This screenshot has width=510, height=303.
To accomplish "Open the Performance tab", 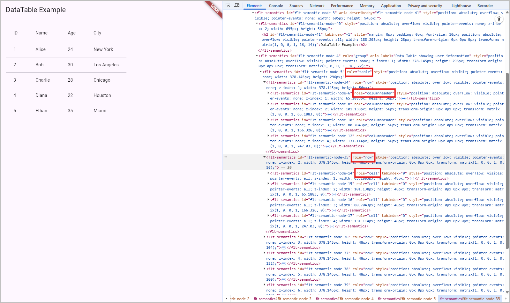I will (342, 6).
